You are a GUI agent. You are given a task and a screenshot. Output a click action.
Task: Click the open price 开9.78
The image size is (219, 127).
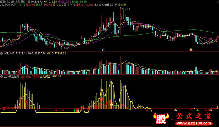[x=21, y=5]
